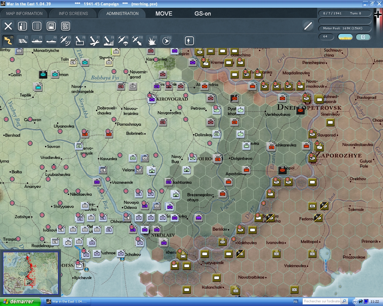The height and width of the screenshot is (306, 383).
Task: Click the Motor Pool 169K readout
Action: click(345, 28)
